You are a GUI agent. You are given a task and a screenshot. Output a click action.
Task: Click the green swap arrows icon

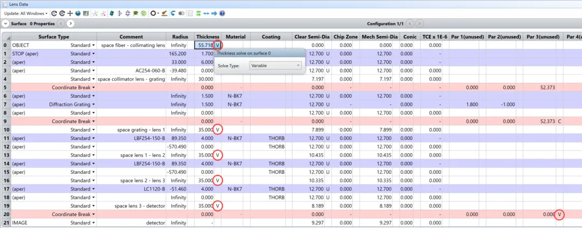click(x=198, y=13)
